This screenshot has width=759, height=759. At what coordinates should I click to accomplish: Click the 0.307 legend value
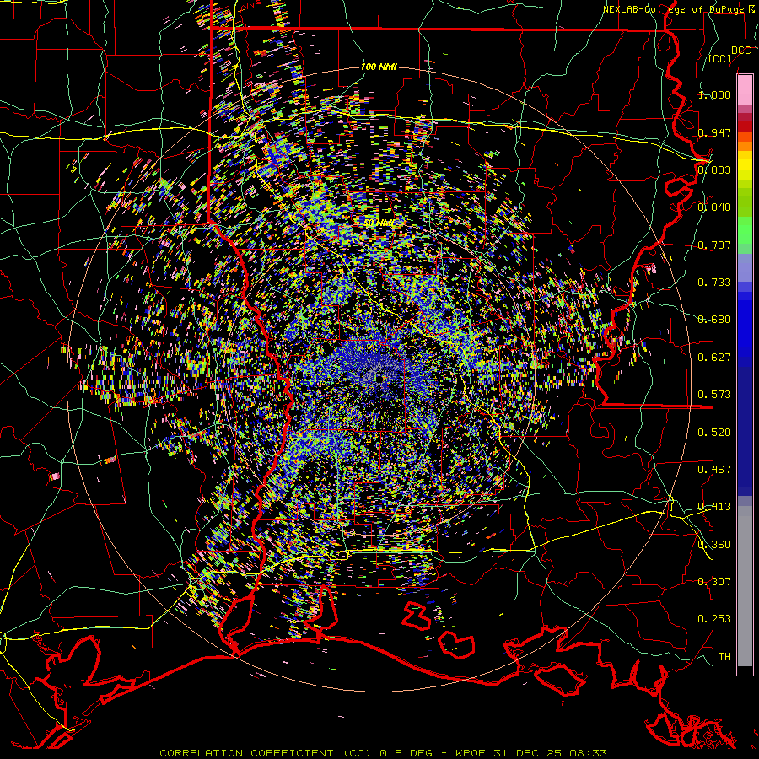tap(714, 582)
